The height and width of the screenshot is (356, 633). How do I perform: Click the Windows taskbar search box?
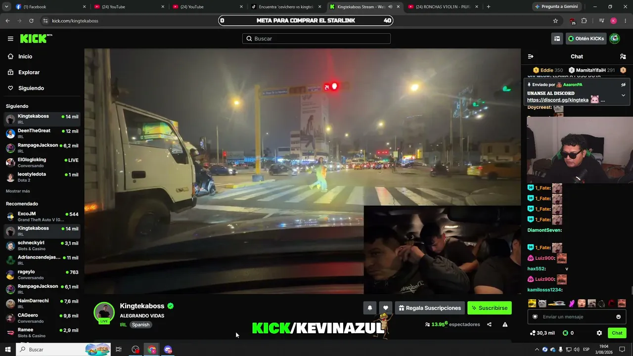tap(63, 350)
